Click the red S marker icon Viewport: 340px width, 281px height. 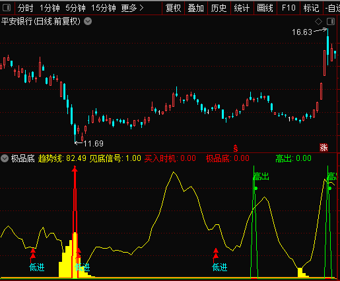pyautogui.click(x=236, y=148)
